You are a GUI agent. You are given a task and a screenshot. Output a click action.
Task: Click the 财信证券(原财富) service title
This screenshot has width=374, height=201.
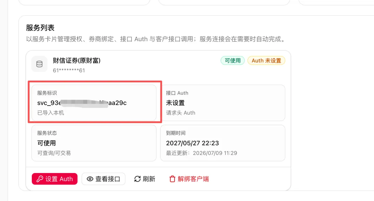coord(77,61)
